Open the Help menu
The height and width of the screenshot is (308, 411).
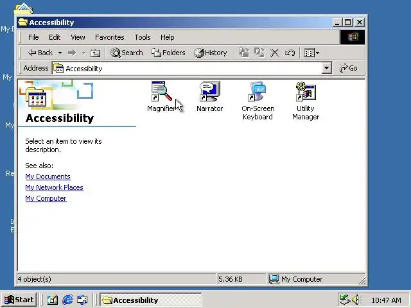pyautogui.click(x=167, y=37)
